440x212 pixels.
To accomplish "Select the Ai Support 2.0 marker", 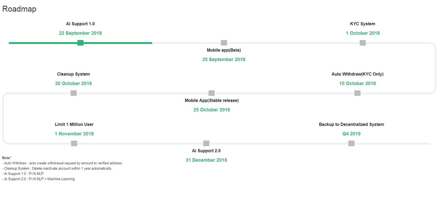I will 206,144.
